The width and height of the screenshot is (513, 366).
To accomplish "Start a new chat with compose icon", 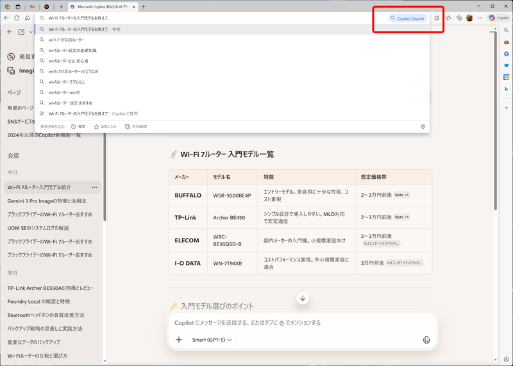I will point(22,31).
